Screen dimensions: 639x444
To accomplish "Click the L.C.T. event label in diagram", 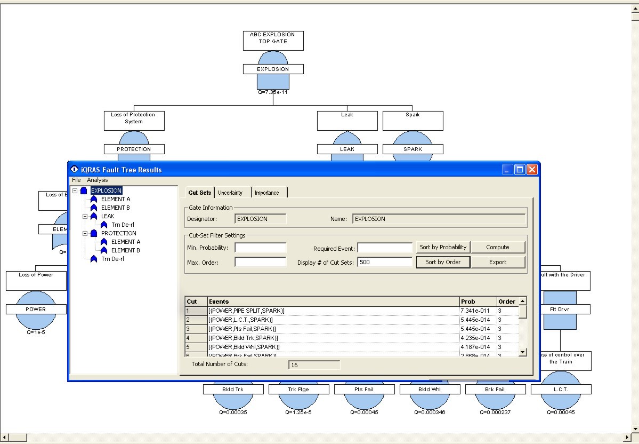I will (x=561, y=390).
